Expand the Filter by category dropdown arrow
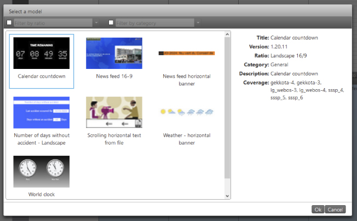This screenshot has height=221, width=357. tap(198, 23)
